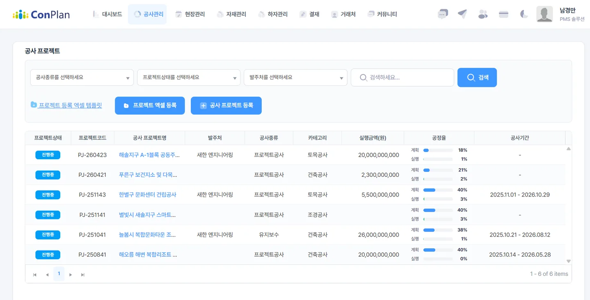Expand the 프로젝트상태를 선택하세요 dropdown
Viewport: 590px width, 300px height.
pos(189,77)
